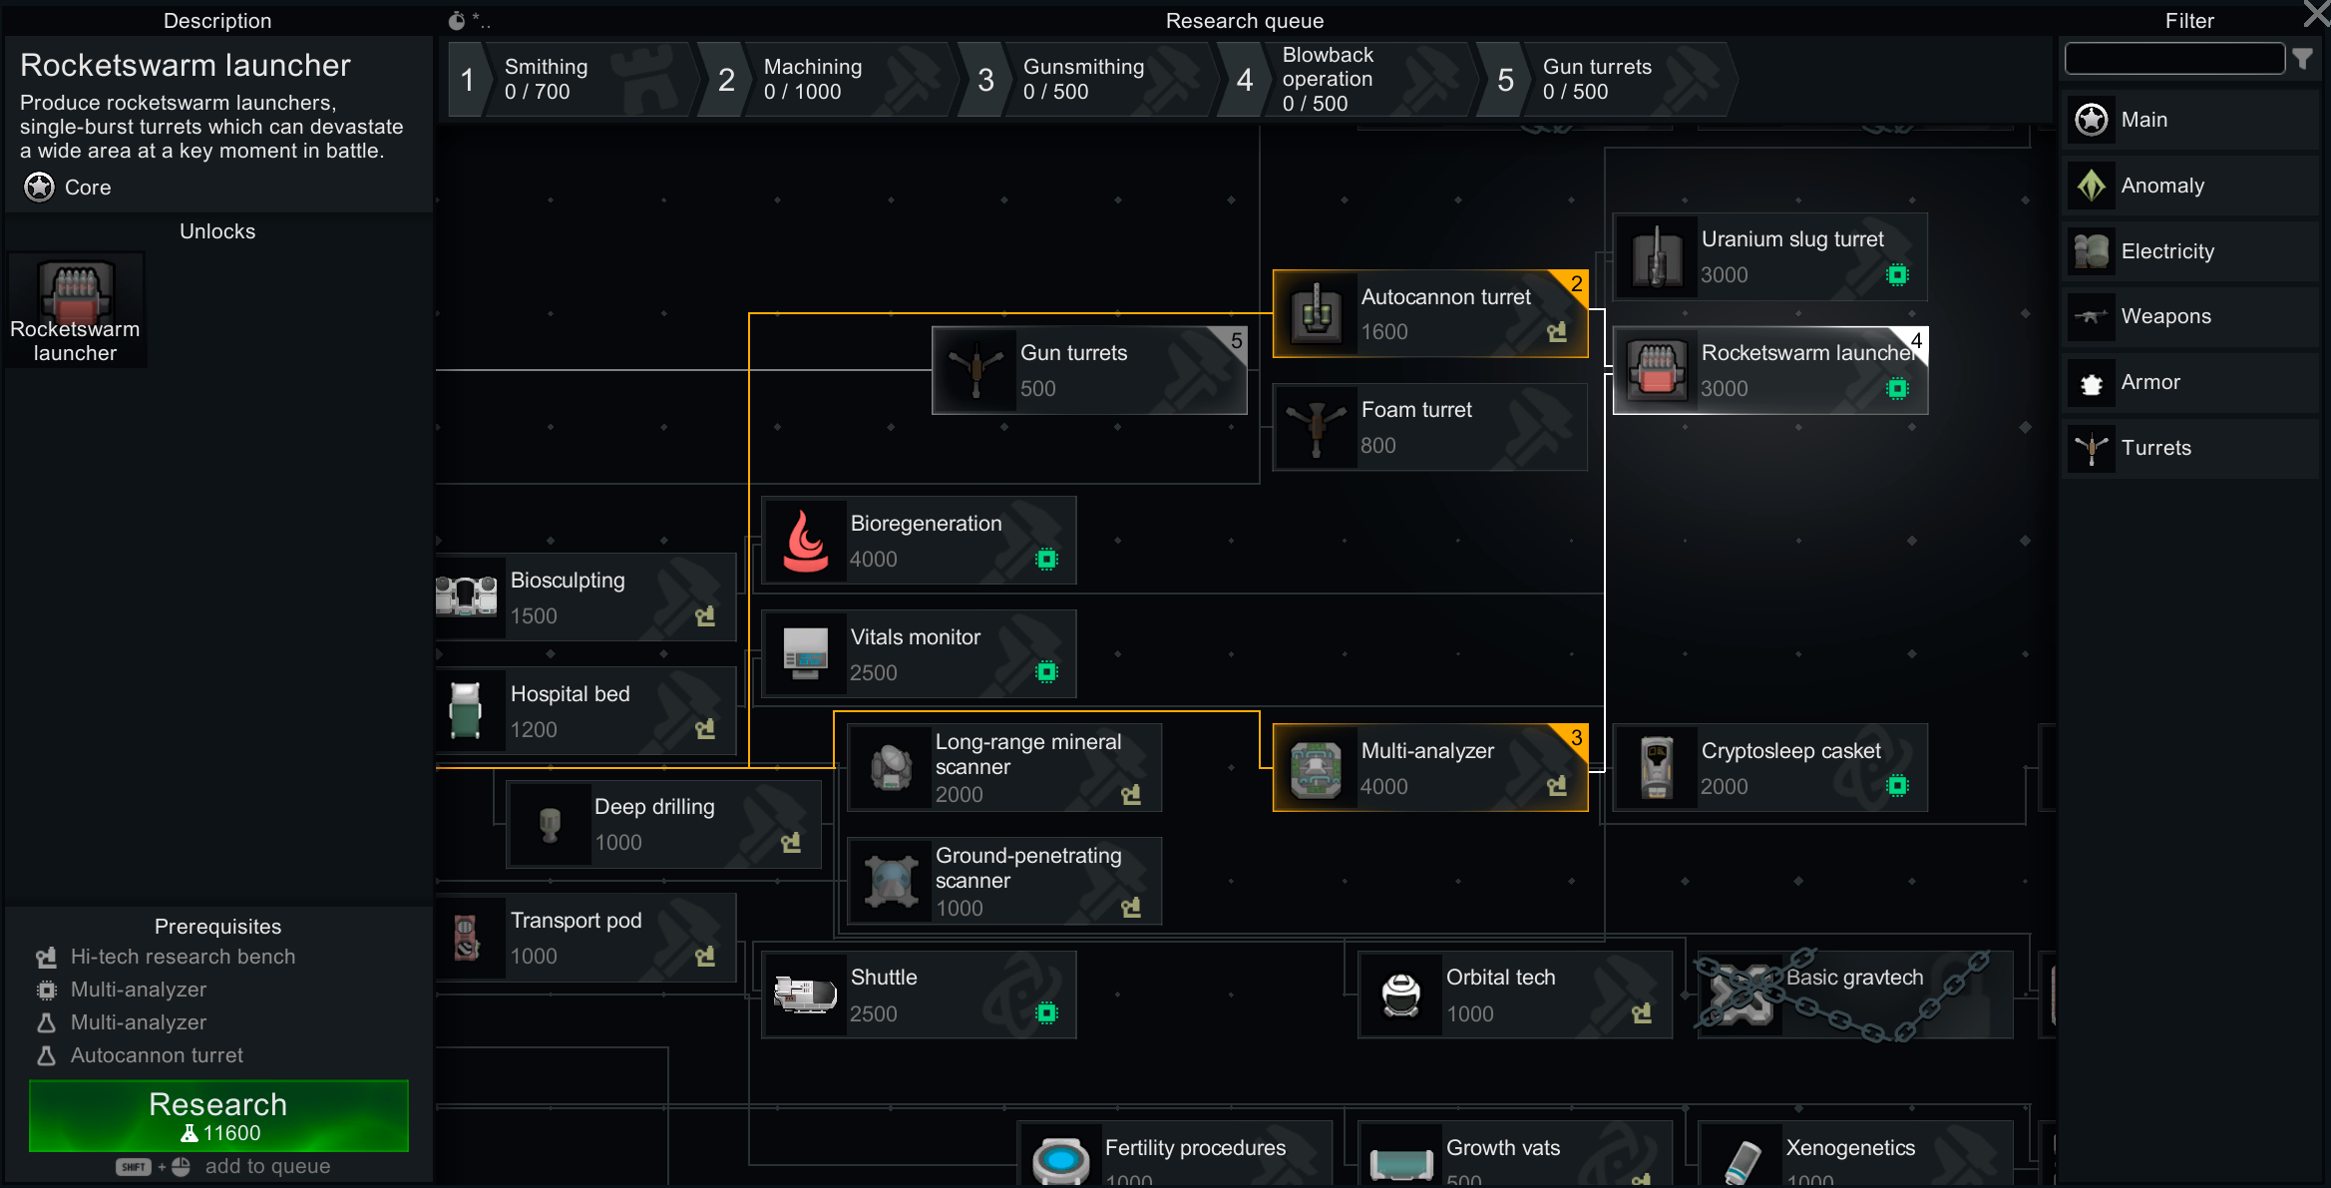Select the Uranium slug turret research node
The height and width of the screenshot is (1188, 2331).
1770,256
